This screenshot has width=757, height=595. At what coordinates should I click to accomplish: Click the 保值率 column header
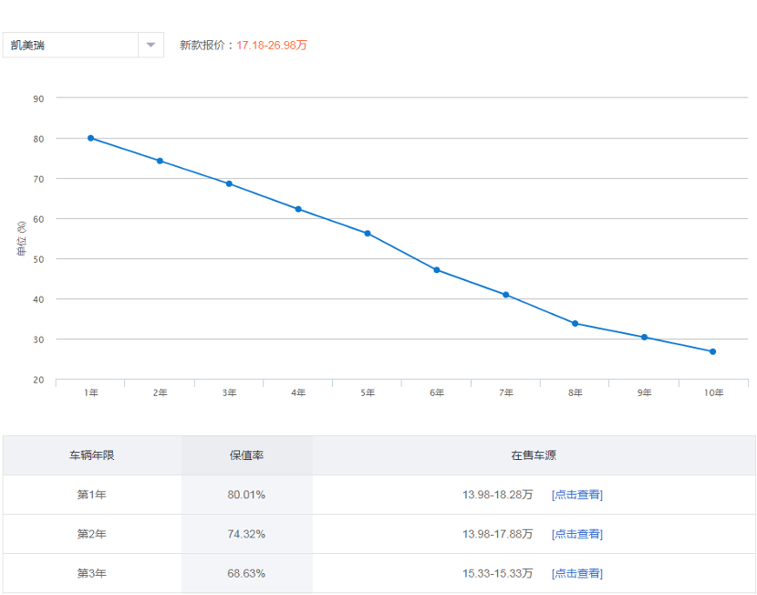click(x=246, y=455)
